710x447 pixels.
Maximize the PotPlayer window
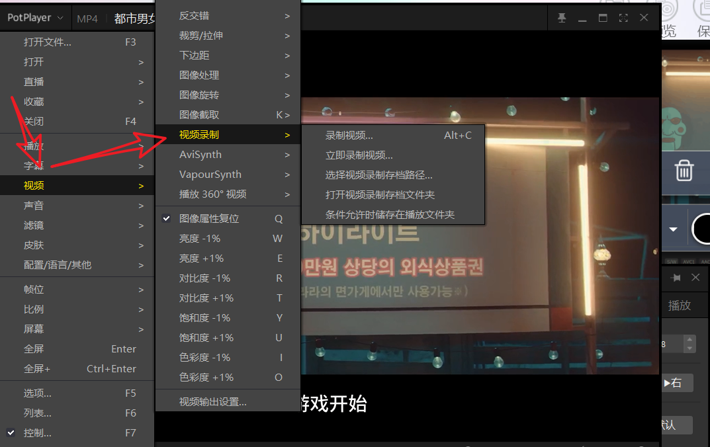602,19
